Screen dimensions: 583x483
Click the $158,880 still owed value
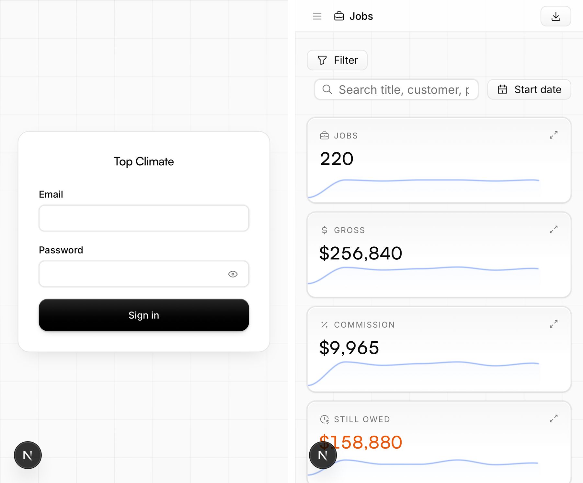(361, 442)
